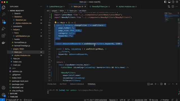Open Skeleton.jsx in explorer
The width and height of the screenshot is (180, 101).
pos(21,20)
